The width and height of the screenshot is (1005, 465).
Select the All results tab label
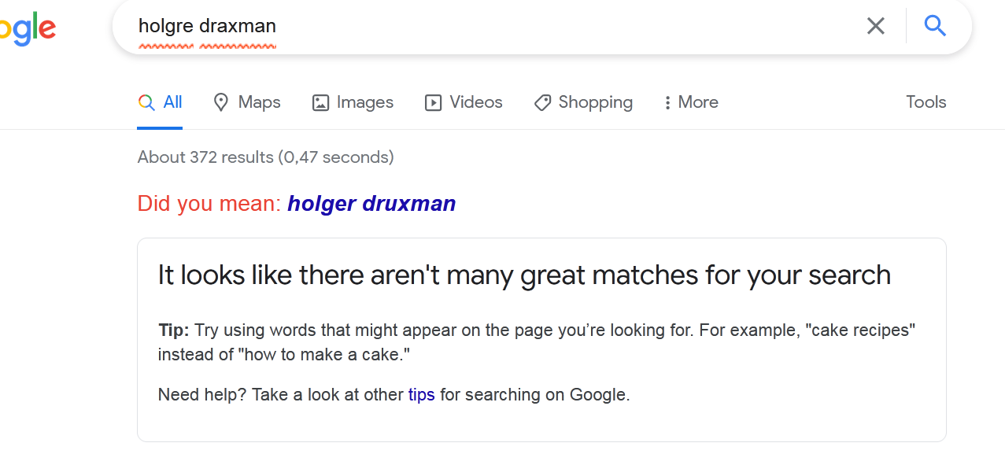(172, 102)
